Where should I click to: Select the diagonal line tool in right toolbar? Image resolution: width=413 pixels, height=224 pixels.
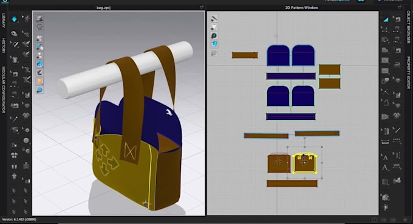point(397,130)
